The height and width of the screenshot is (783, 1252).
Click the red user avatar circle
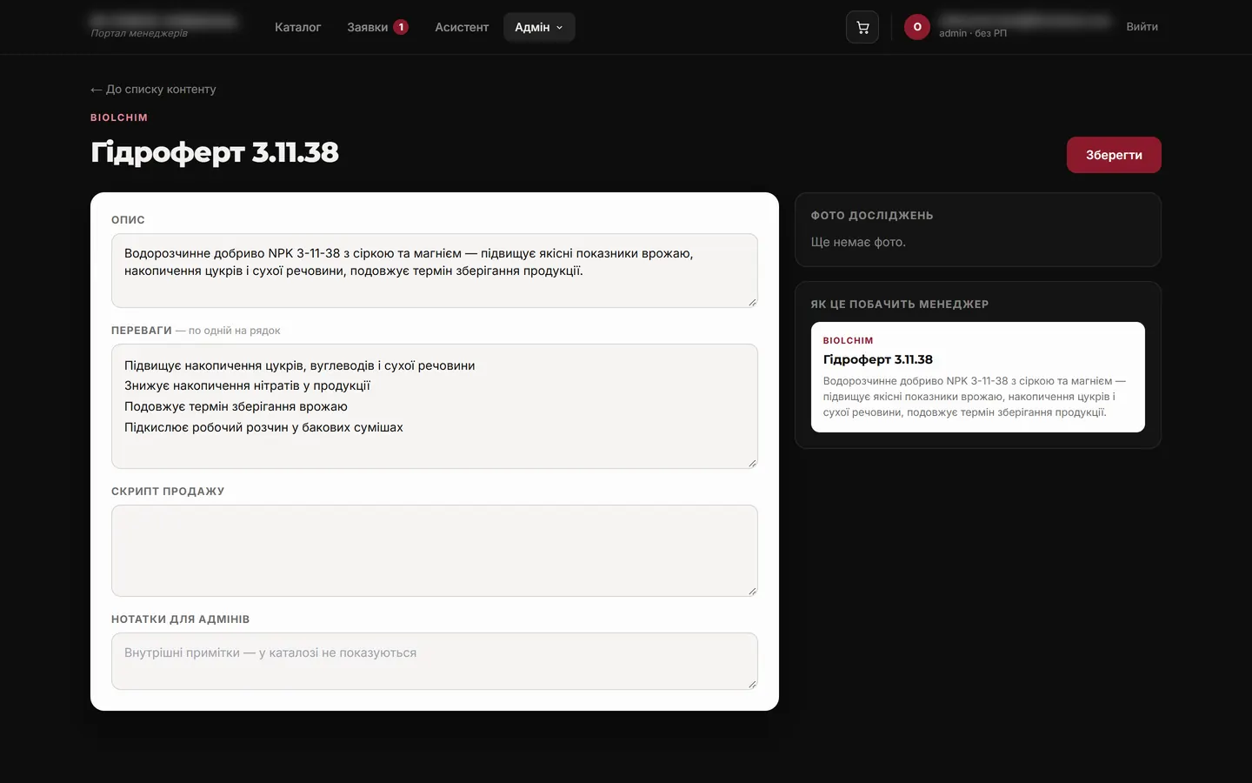pyautogui.click(x=917, y=27)
